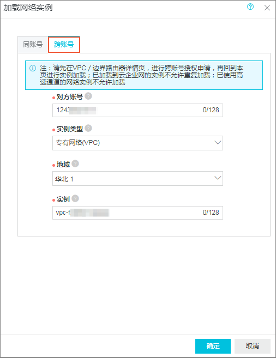Click the 加载网络实例 dialog title
This screenshot has height=358, width=276.
pyautogui.click(x=28, y=8)
